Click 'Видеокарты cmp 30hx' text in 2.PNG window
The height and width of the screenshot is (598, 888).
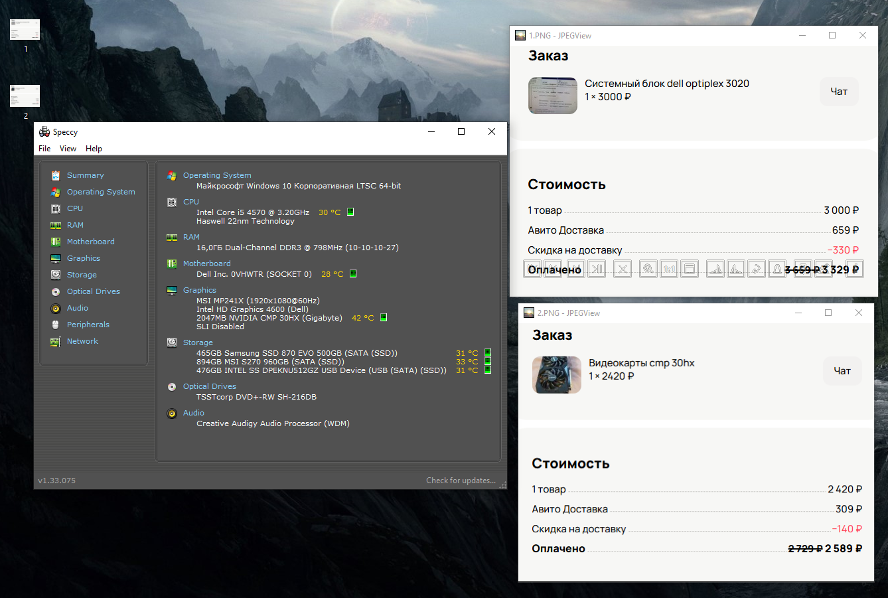[642, 363]
